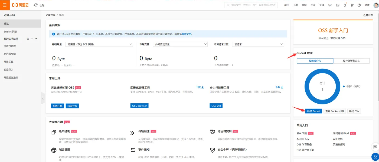Open the 本月请求次数 dropdown

258,44
